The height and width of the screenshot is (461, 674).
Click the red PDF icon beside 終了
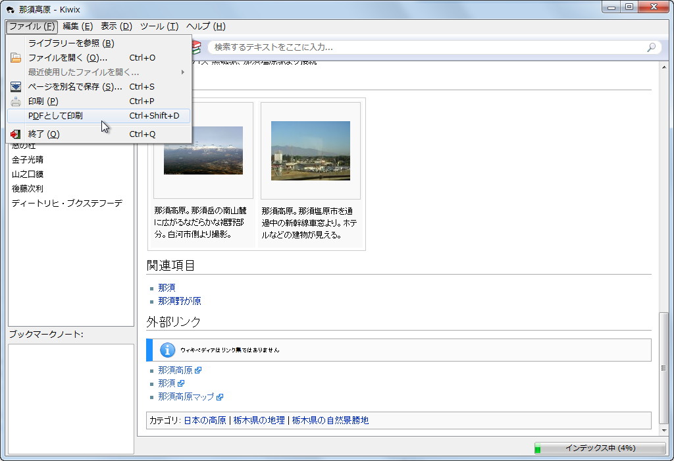click(x=14, y=134)
